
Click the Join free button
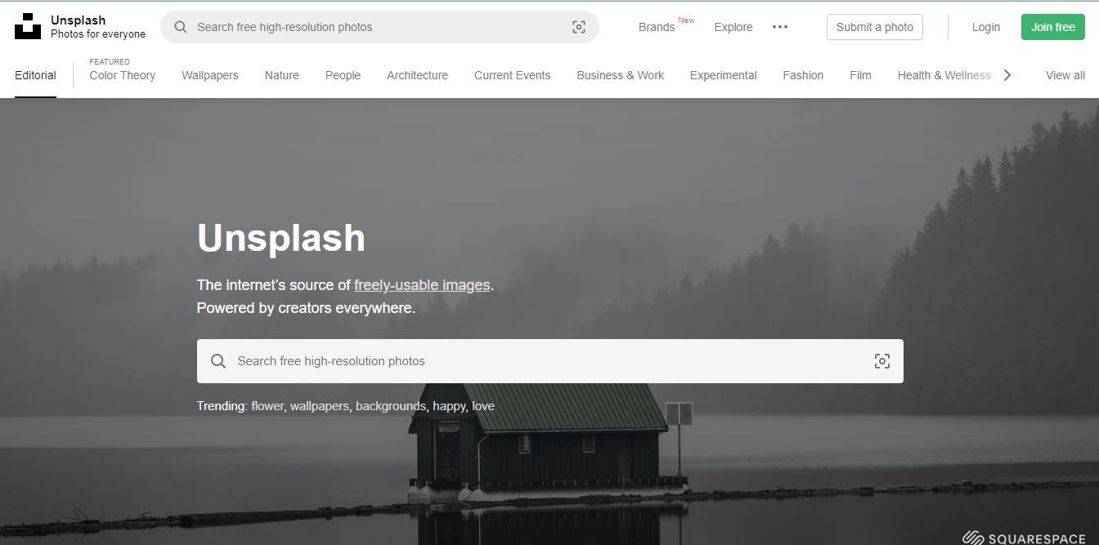[x=1053, y=27]
